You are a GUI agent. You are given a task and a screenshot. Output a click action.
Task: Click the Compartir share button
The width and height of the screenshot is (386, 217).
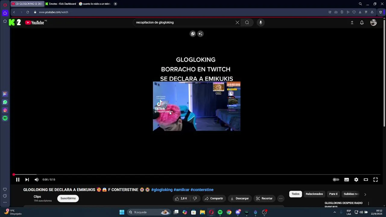coord(214,199)
